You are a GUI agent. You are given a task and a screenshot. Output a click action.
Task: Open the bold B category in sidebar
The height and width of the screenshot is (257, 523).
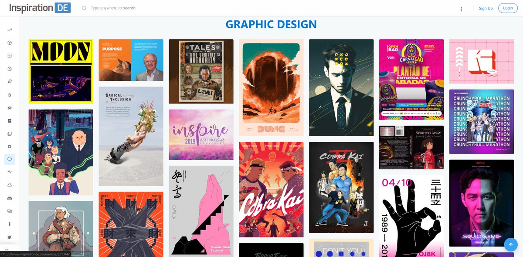coord(10,94)
